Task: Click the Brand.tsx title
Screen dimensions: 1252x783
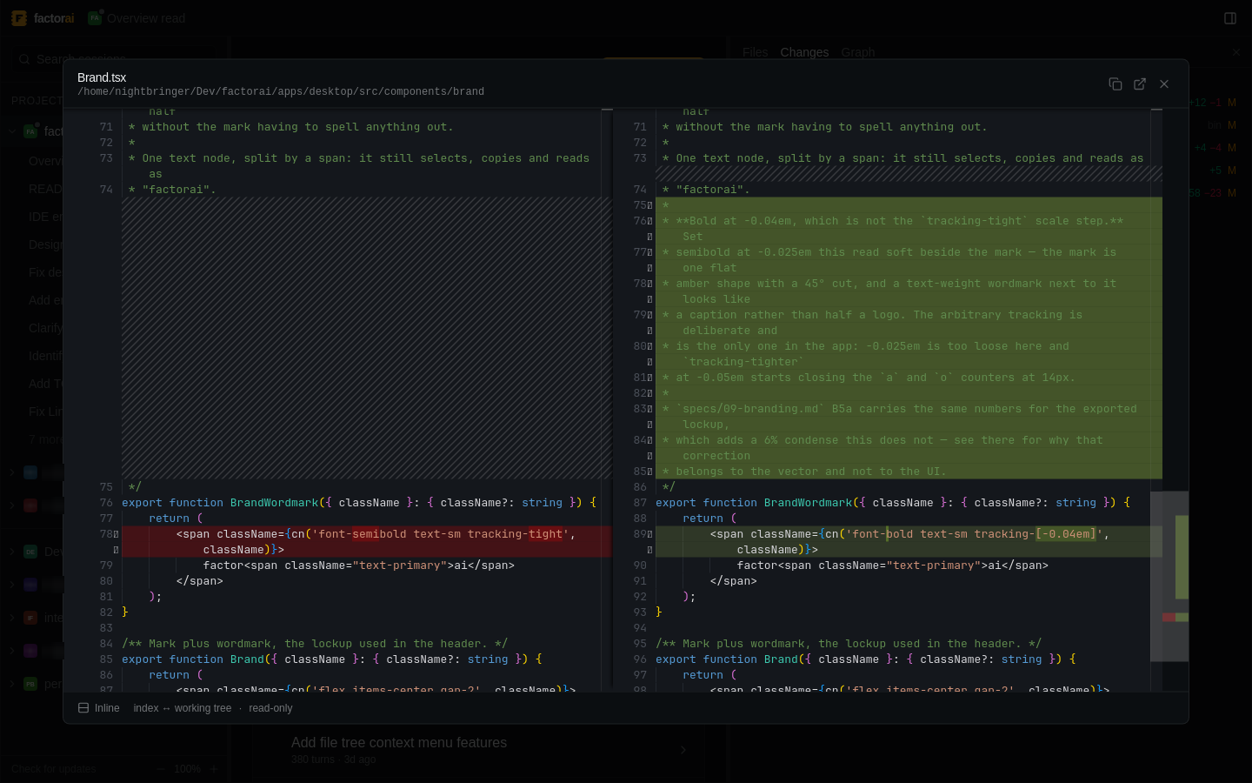Action: click(x=102, y=77)
